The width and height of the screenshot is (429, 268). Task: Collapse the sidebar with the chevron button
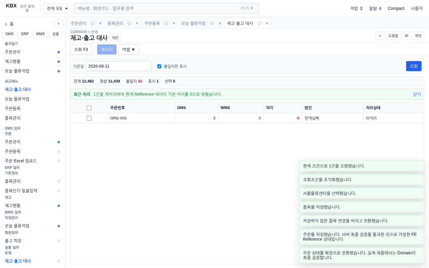(x=59, y=23)
